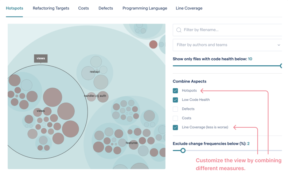This screenshot has width=288, height=177.
Task: Switch to the Refactoring Targets tab
Action: 51,8
